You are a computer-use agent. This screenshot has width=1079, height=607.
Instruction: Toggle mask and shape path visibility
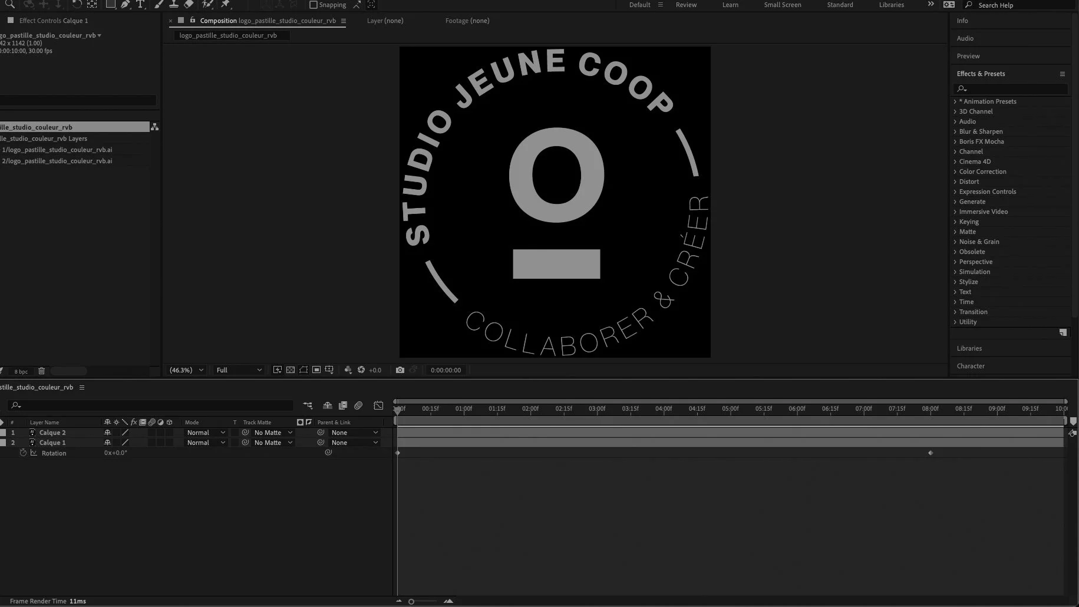(x=303, y=370)
